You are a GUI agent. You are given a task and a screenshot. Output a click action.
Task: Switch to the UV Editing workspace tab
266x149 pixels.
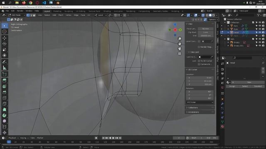pos(80,11)
